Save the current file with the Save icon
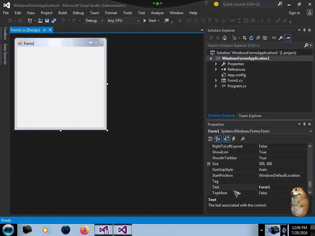This screenshot has width=315, height=236. tap(47, 21)
